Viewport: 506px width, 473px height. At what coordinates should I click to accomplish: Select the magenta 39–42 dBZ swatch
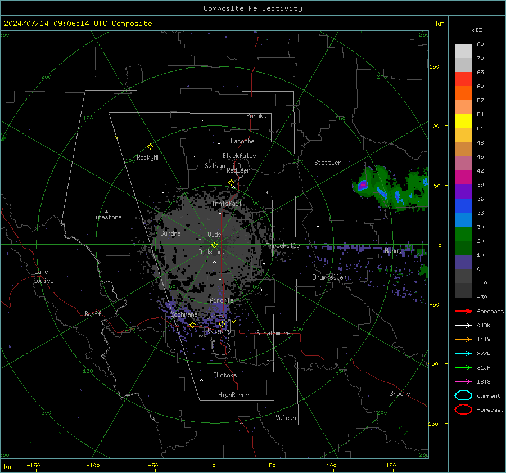click(x=463, y=178)
